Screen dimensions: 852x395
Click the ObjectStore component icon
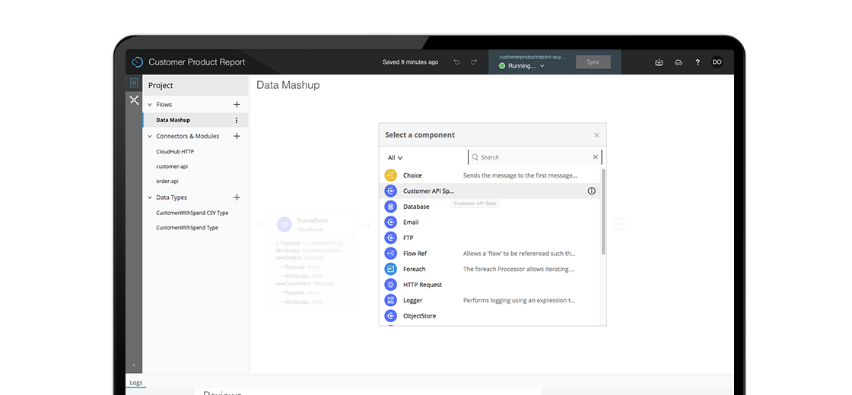pyautogui.click(x=391, y=316)
